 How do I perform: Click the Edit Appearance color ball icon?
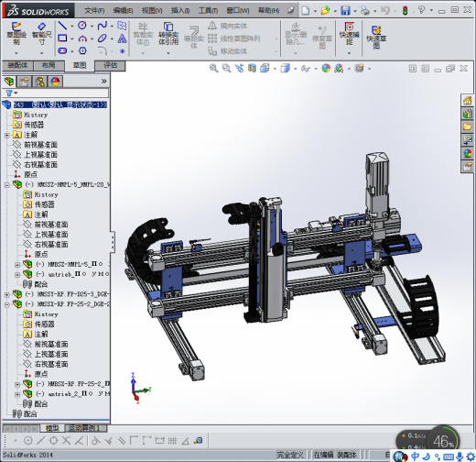click(x=326, y=68)
